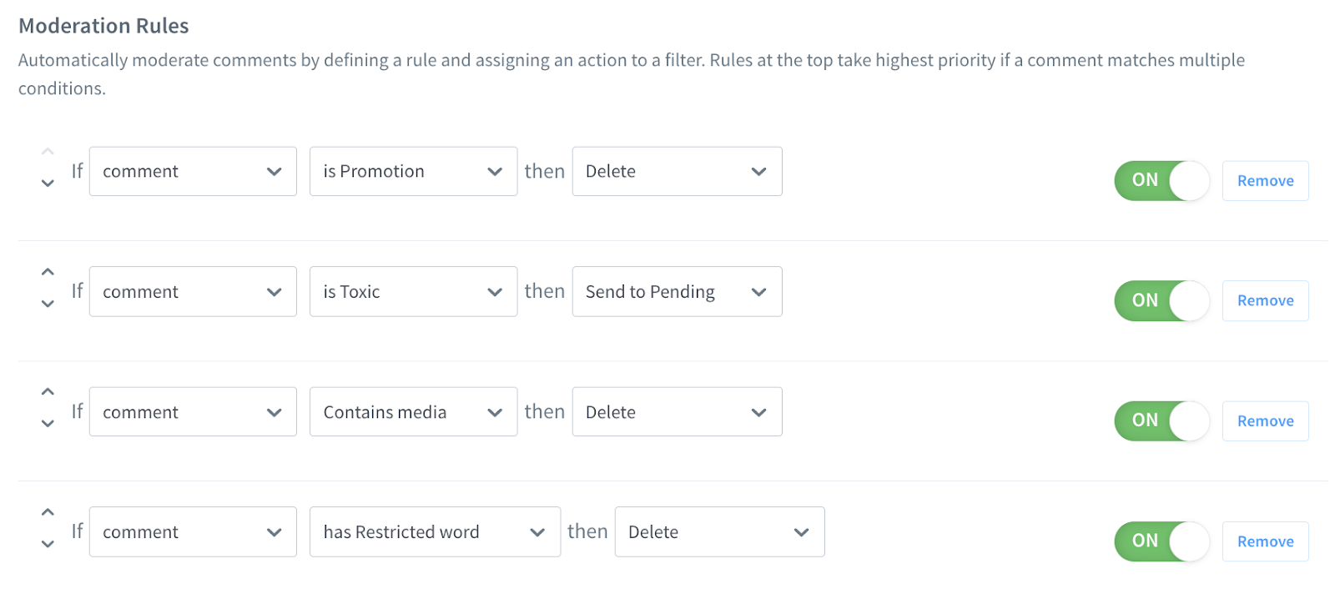Open the comment subject dropdown in Toxic rule
Viewport: 1335px width, 594px height.
(x=193, y=292)
